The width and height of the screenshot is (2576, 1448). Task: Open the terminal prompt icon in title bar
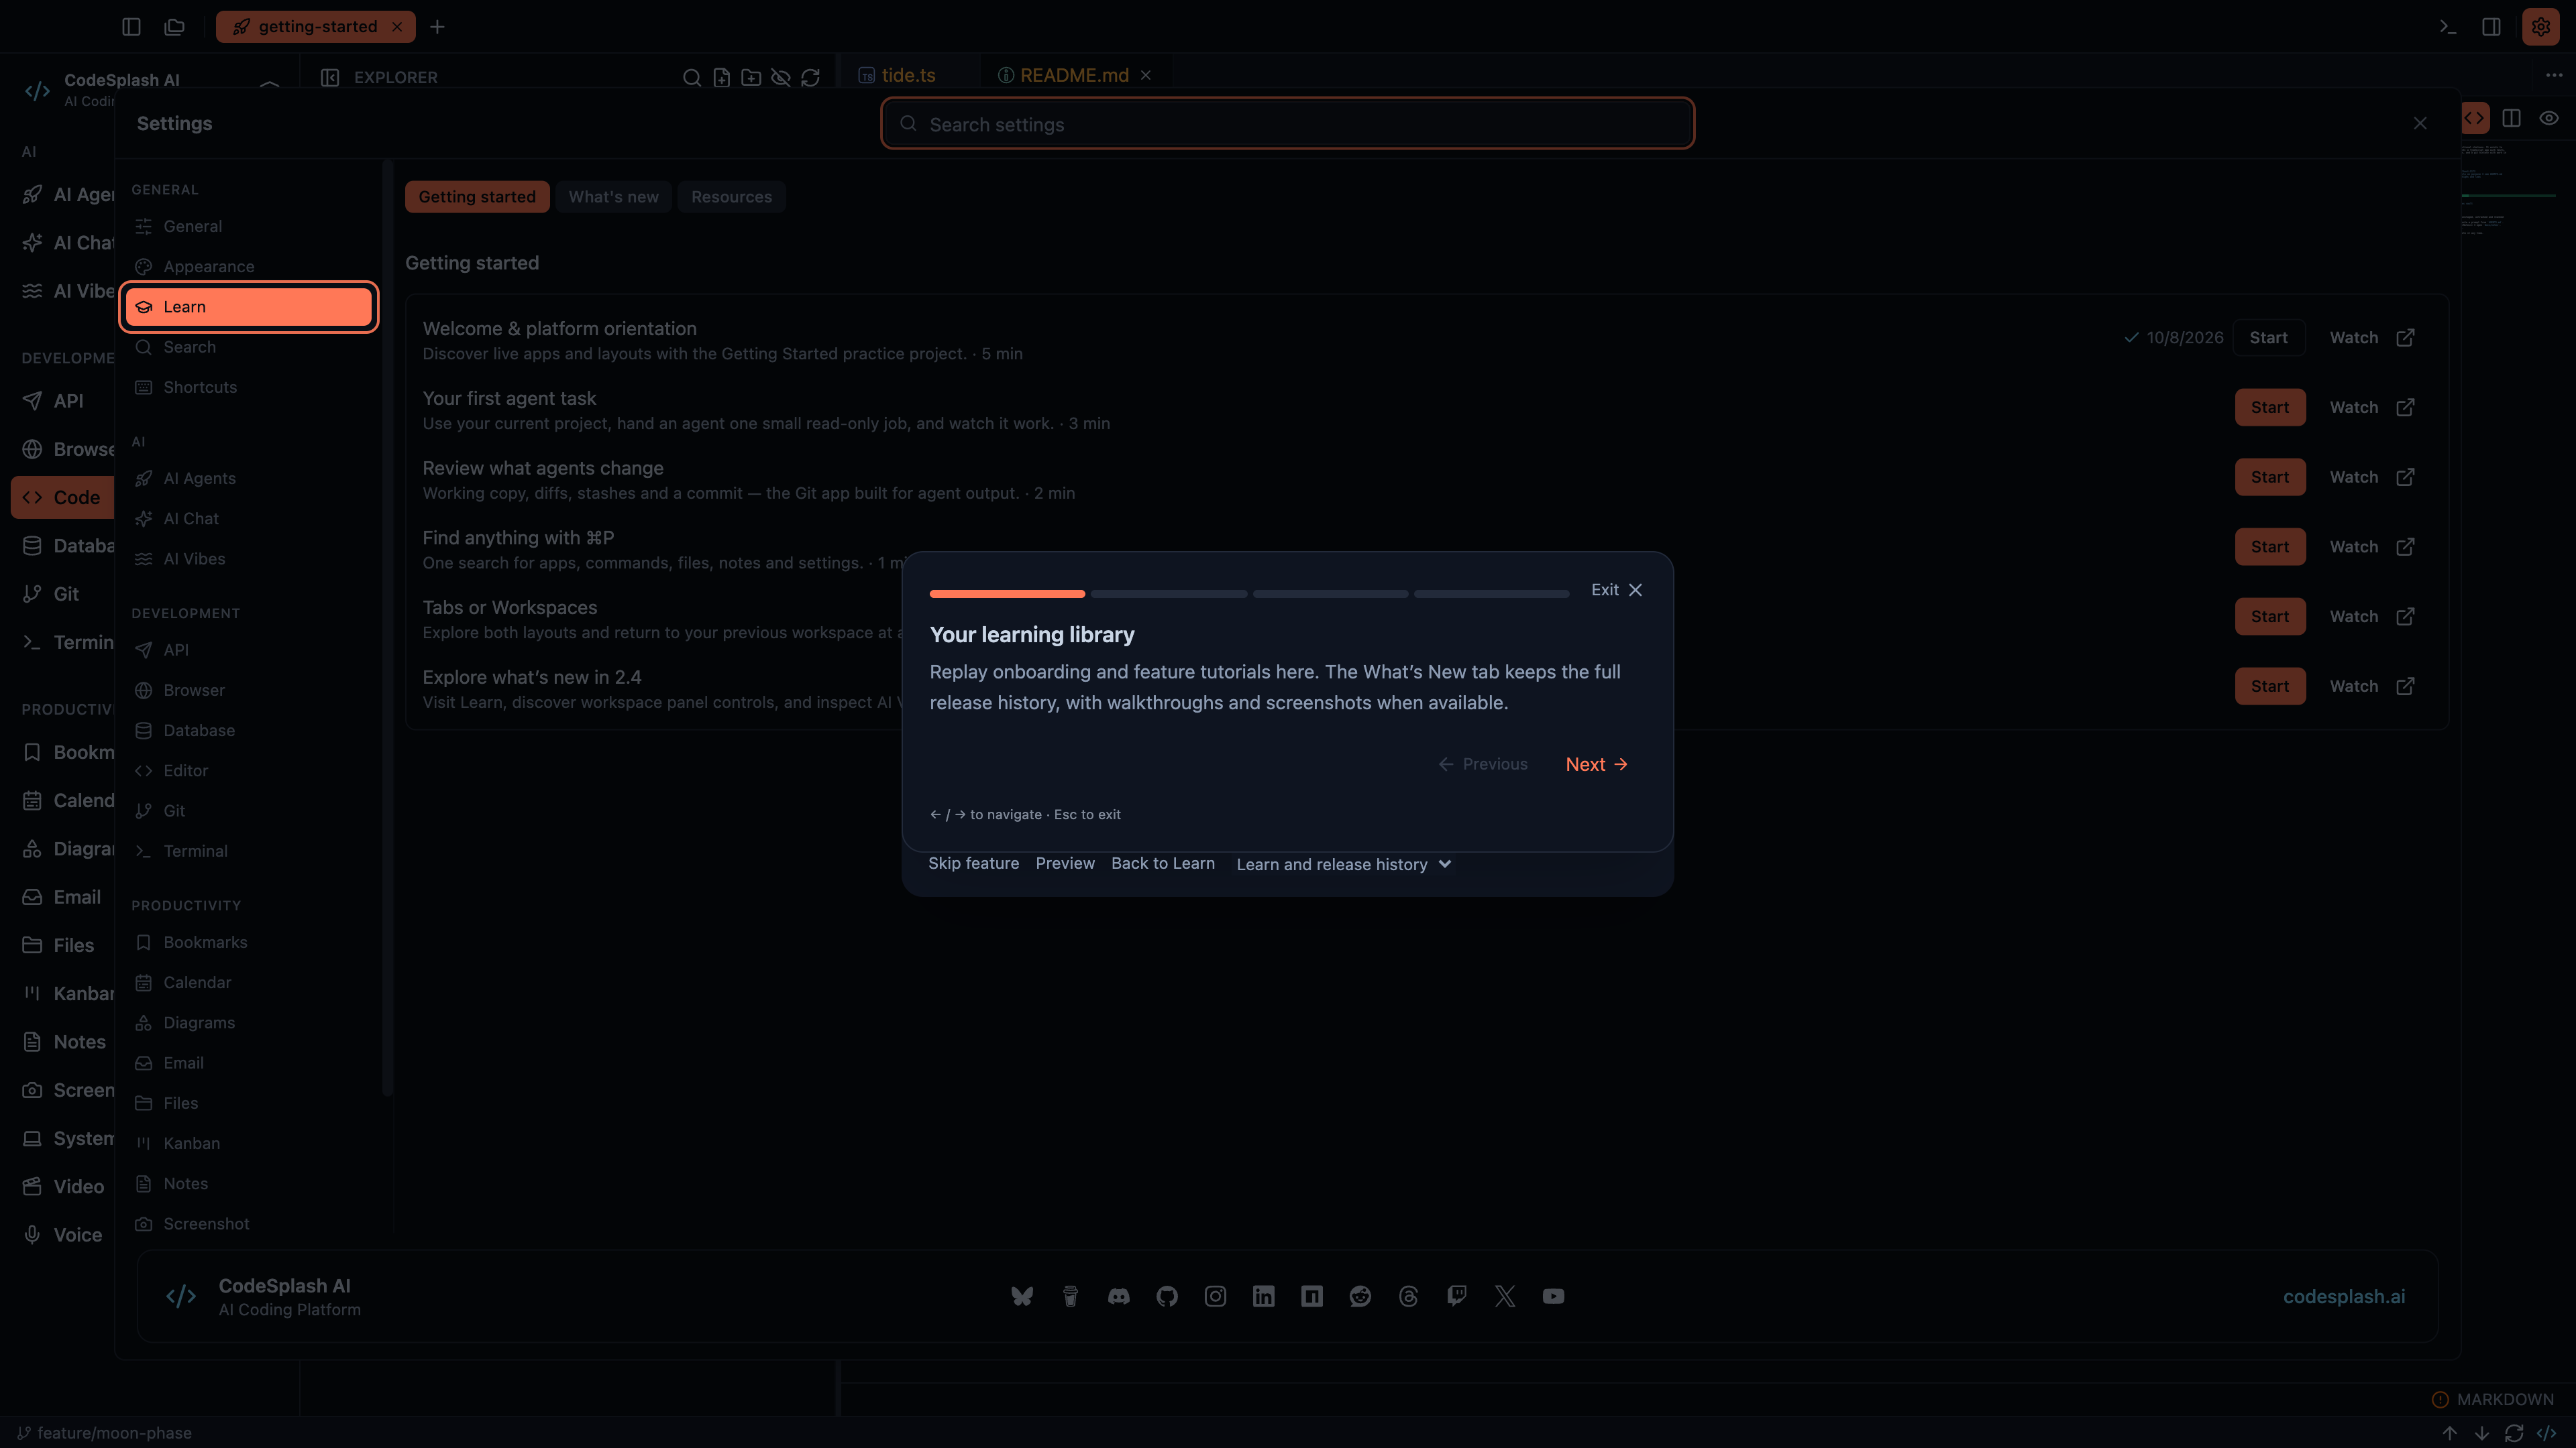(x=2447, y=27)
